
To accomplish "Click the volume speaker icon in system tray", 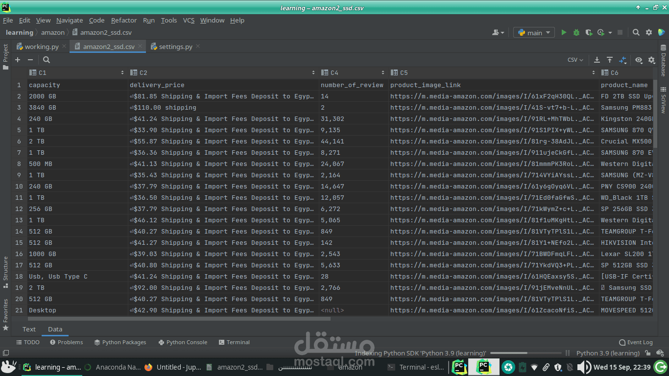I will tap(584, 367).
